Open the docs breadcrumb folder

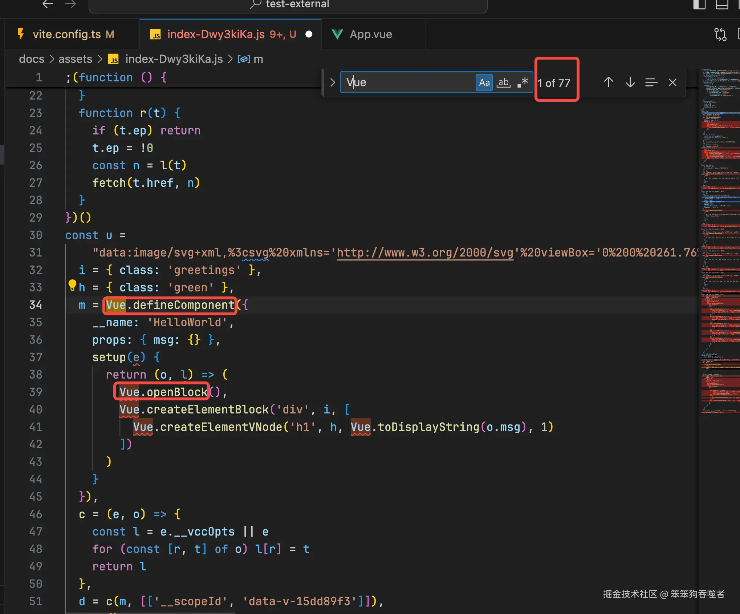(x=32, y=59)
